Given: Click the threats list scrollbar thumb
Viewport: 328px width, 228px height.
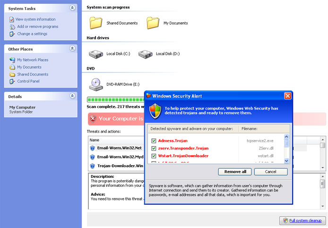Looking at the screenshot, I should click(x=323, y=145).
